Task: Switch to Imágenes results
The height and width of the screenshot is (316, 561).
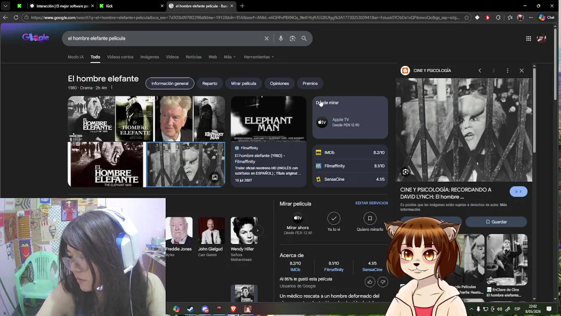Action: pos(149,57)
